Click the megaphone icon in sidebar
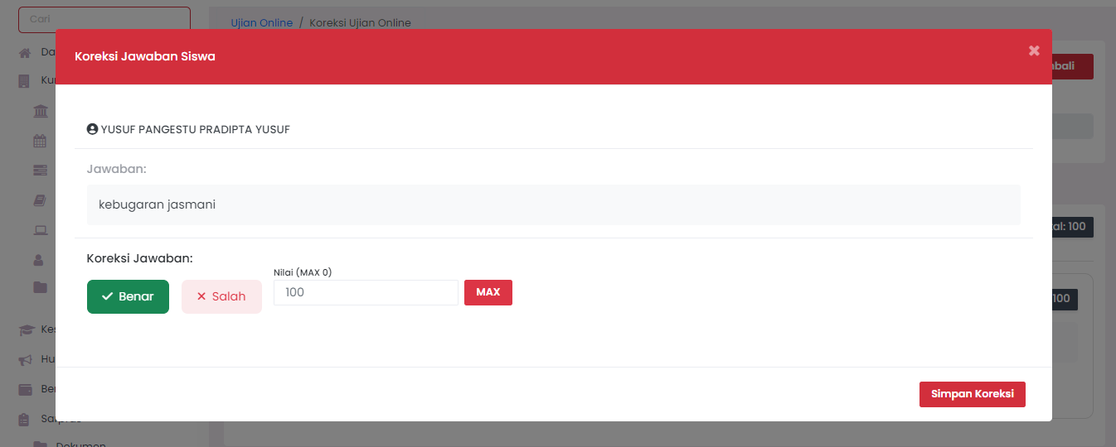Screen dimensions: 1116x447 [x=25, y=359]
